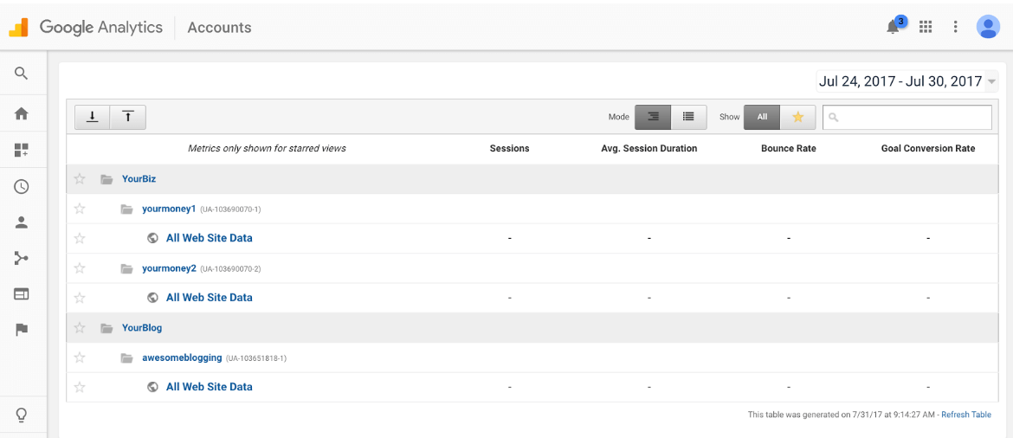
Task: Switch Mode to hierarchy tree view
Action: tap(653, 117)
